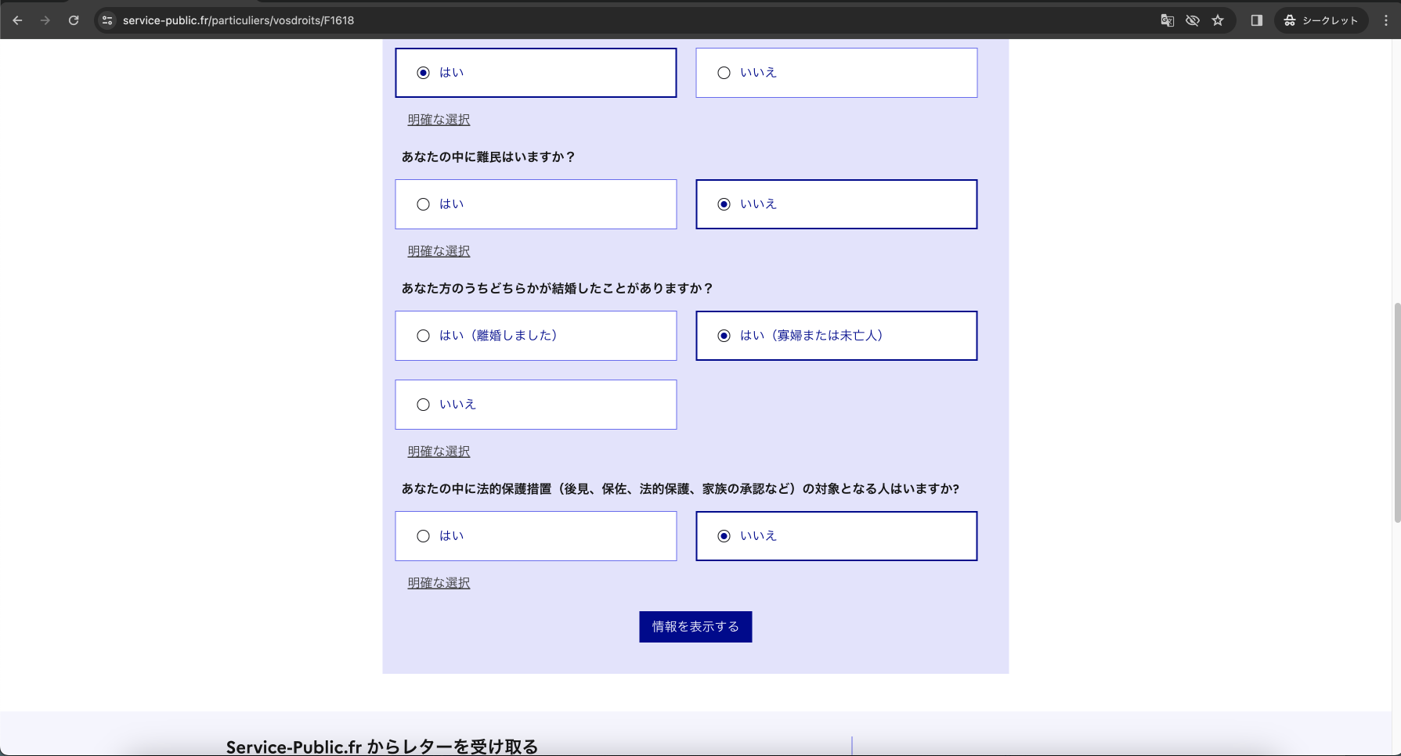Screen dimensions: 1401x756
Task: Open the browser side panel icon
Action: [1257, 20]
